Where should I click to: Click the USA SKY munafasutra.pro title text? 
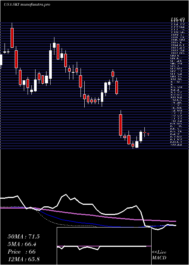pos(27,5)
